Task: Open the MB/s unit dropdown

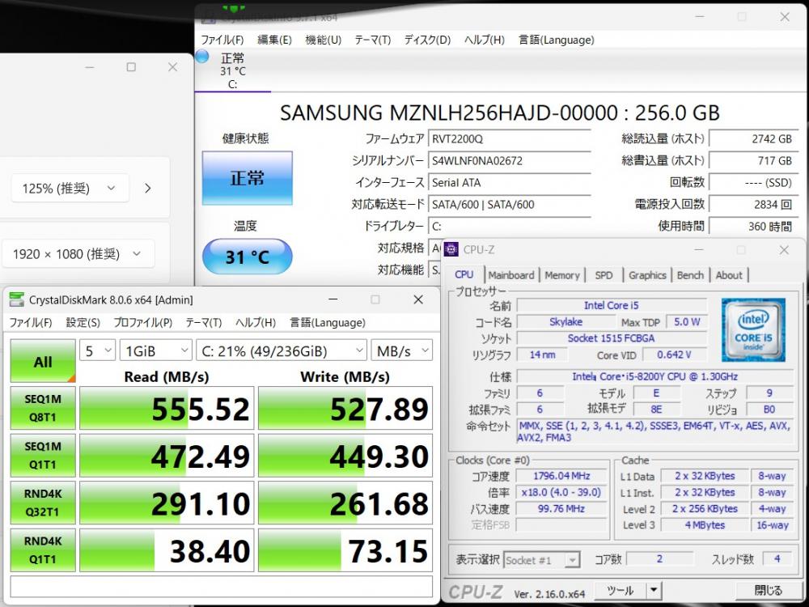Action: point(401,350)
